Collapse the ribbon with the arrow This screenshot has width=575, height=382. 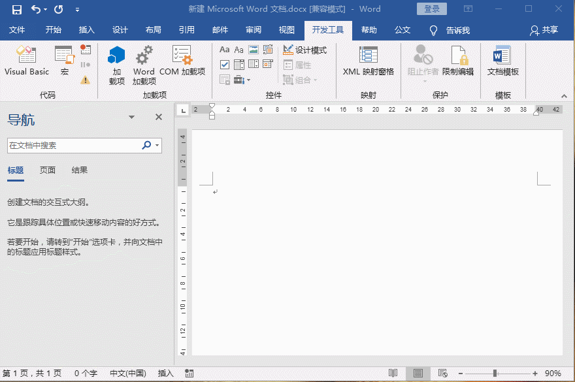pos(564,96)
